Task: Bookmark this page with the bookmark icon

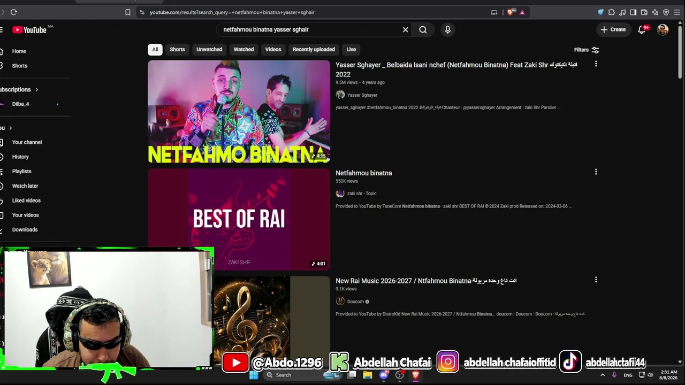Action: pos(127,12)
